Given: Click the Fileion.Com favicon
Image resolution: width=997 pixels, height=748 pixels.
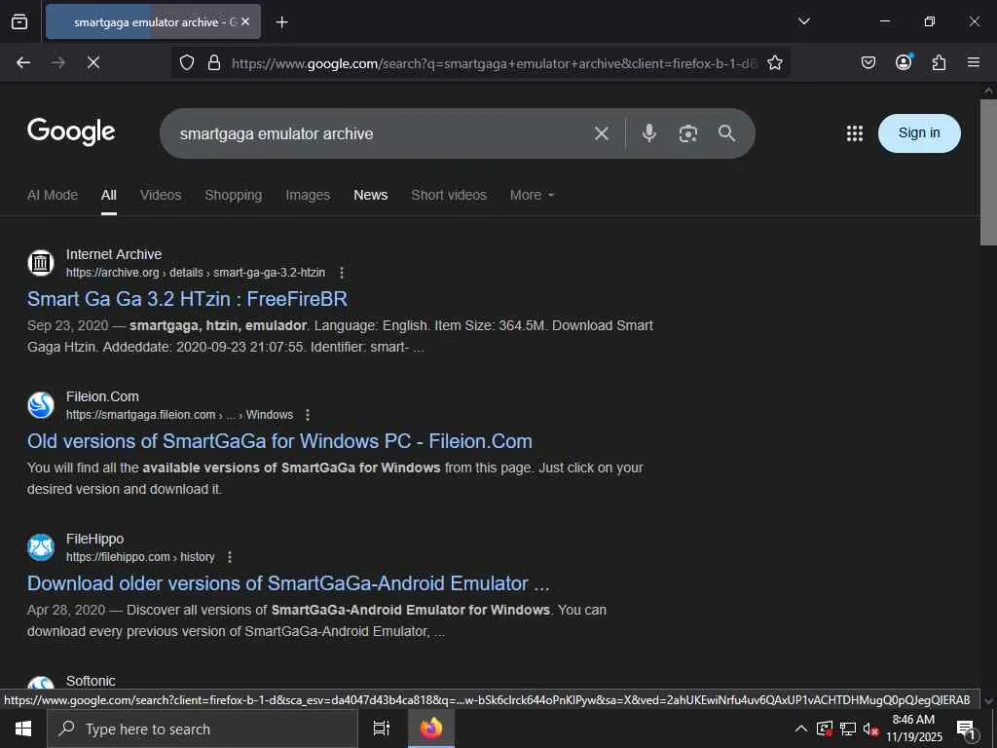Looking at the screenshot, I should pyautogui.click(x=41, y=405).
